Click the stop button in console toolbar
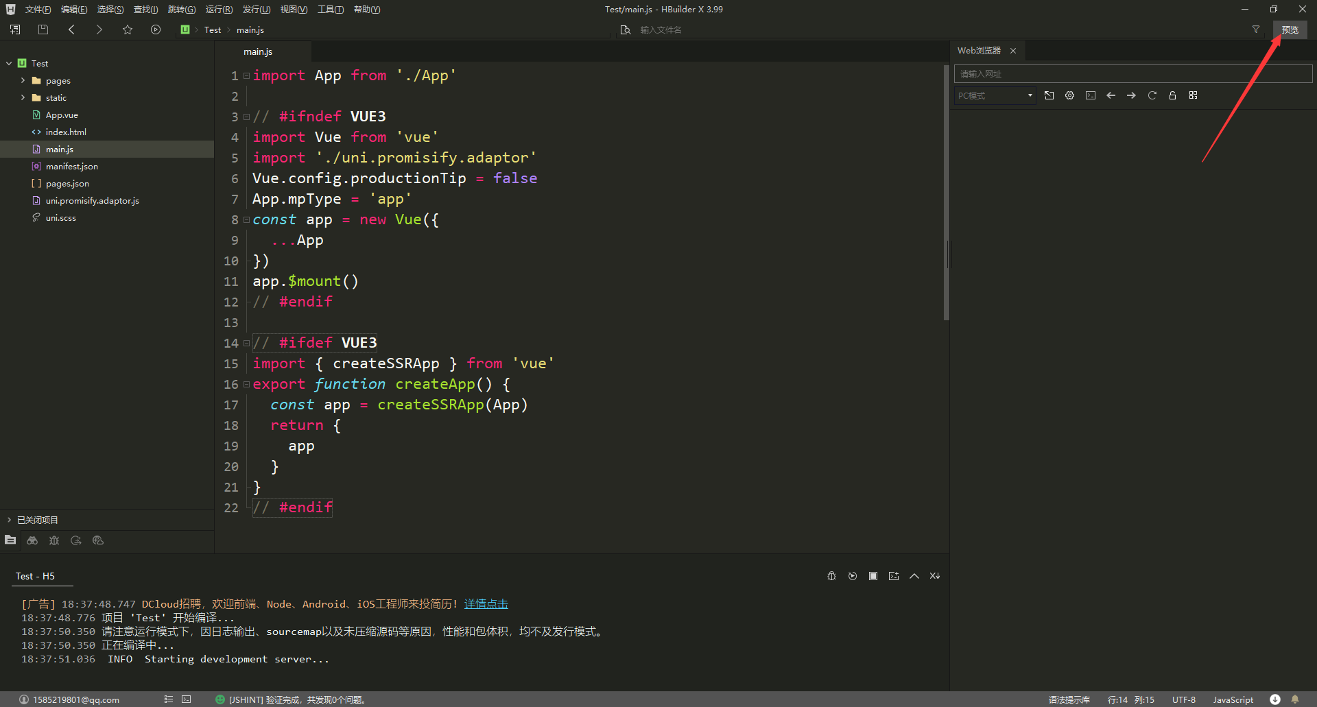 (873, 576)
